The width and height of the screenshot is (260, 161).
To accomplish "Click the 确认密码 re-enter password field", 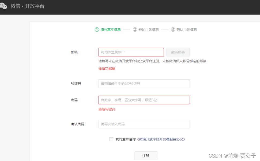I will click(144, 124).
